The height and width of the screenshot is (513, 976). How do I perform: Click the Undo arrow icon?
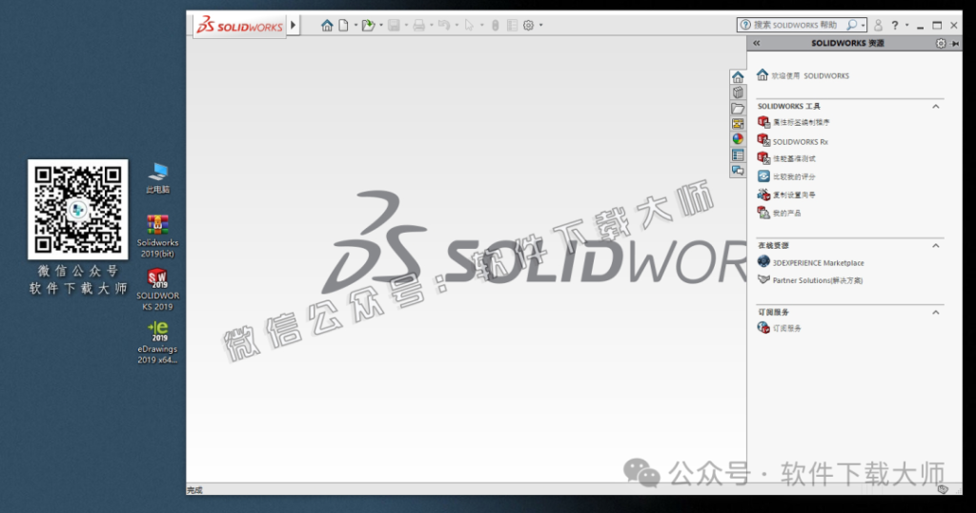(x=444, y=26)
